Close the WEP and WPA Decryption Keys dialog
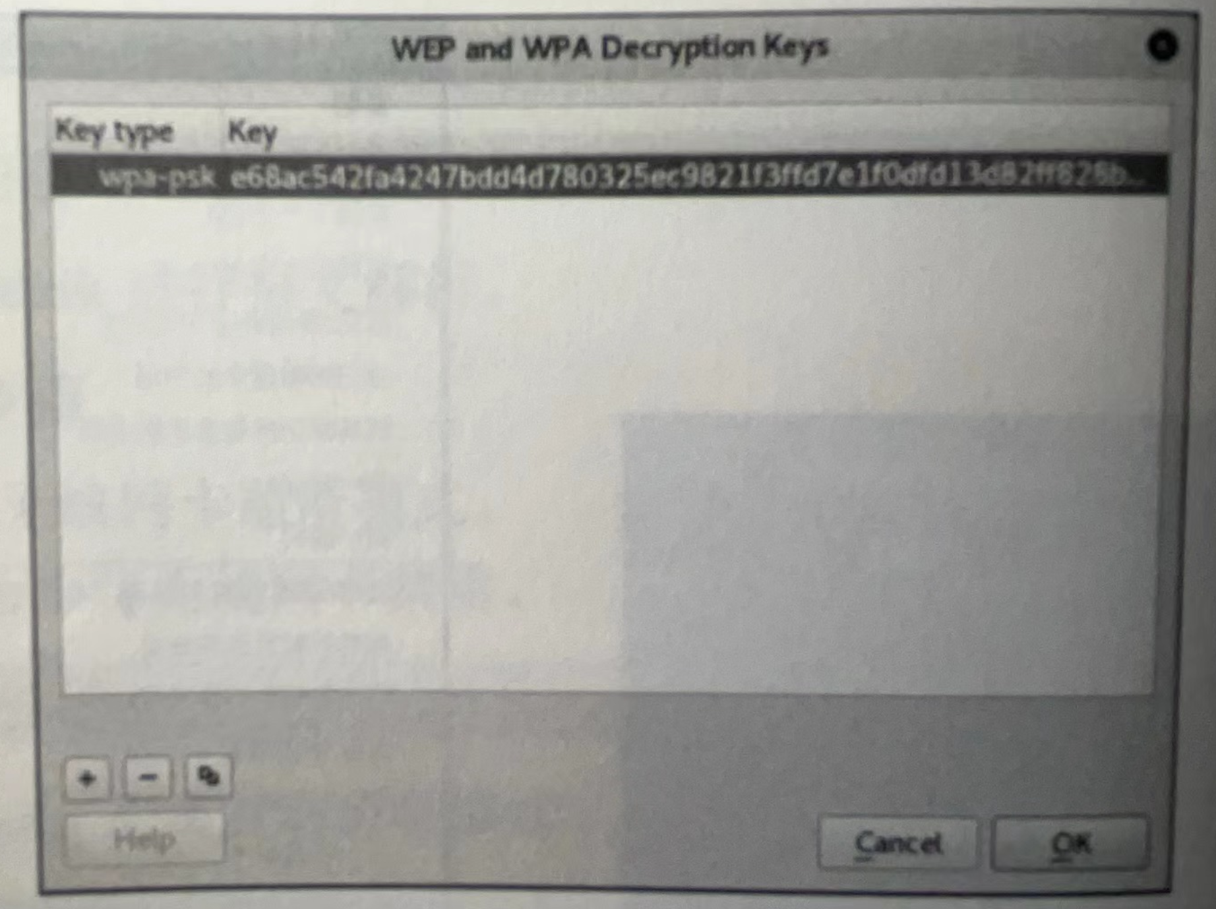This screenshot has height=909, width=1216. coord(1161,46)
